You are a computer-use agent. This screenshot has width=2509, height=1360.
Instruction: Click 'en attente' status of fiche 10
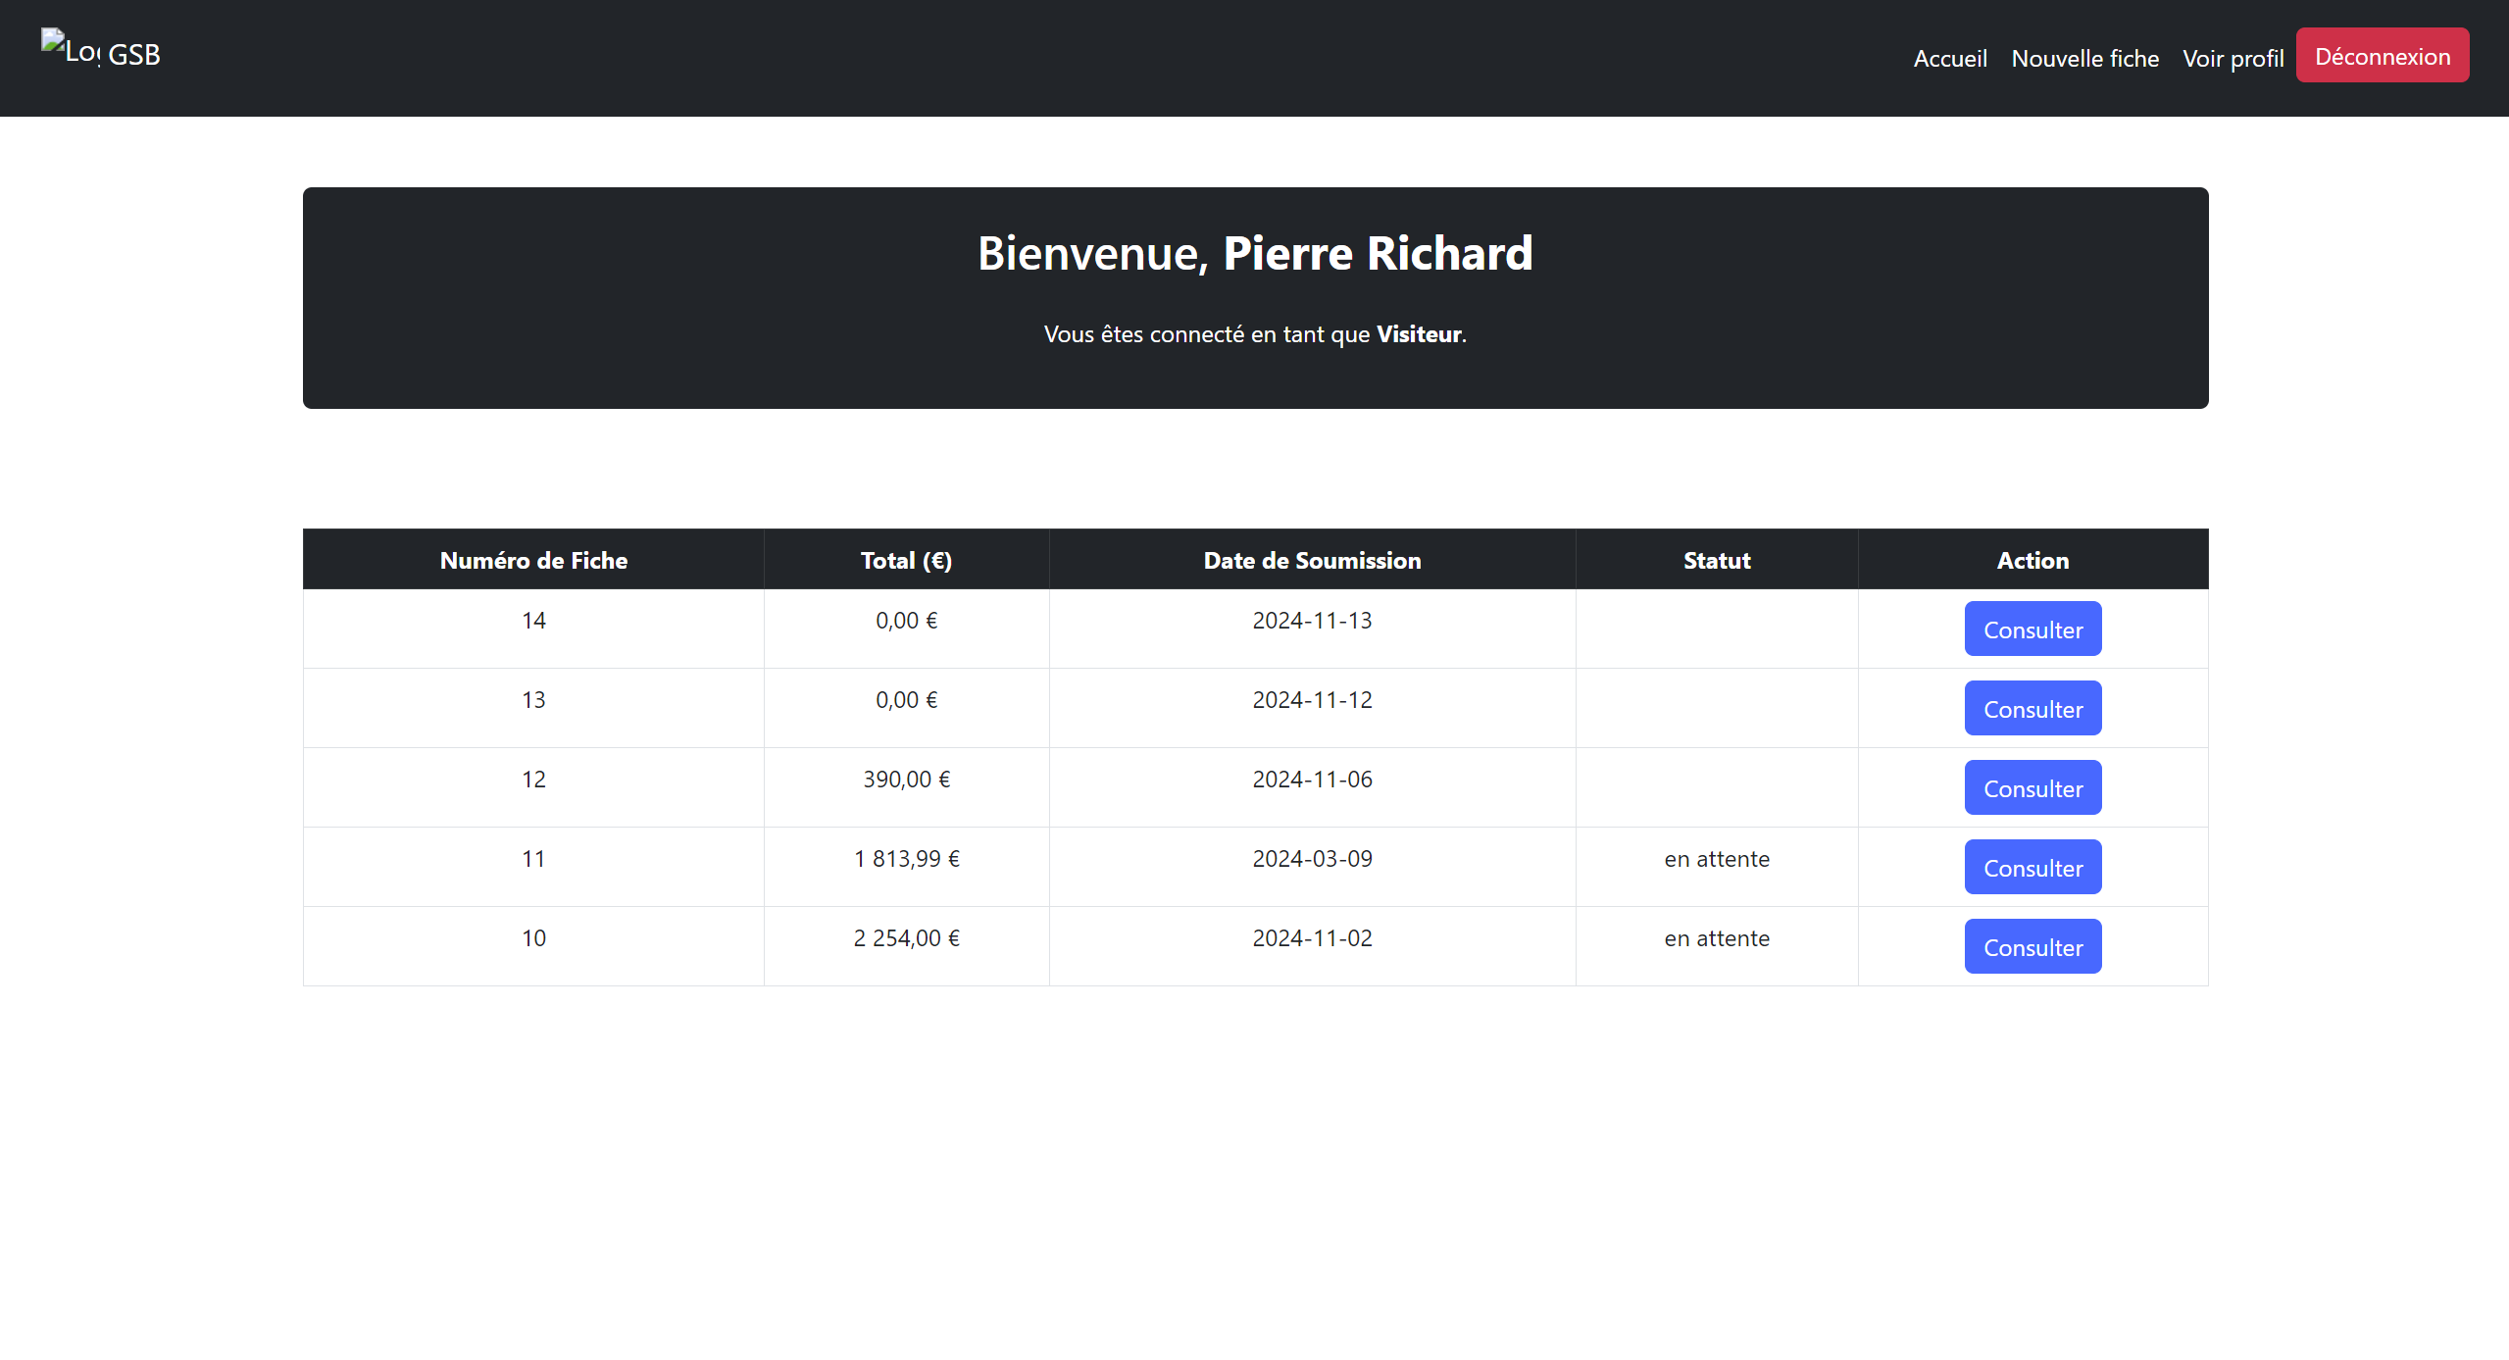click(x=1717, y=938)
